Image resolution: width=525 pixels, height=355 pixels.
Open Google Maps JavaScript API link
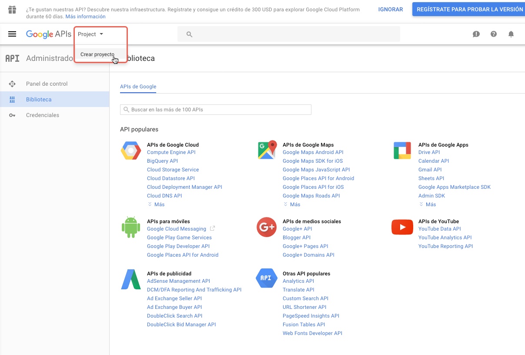tap(316, 170)
